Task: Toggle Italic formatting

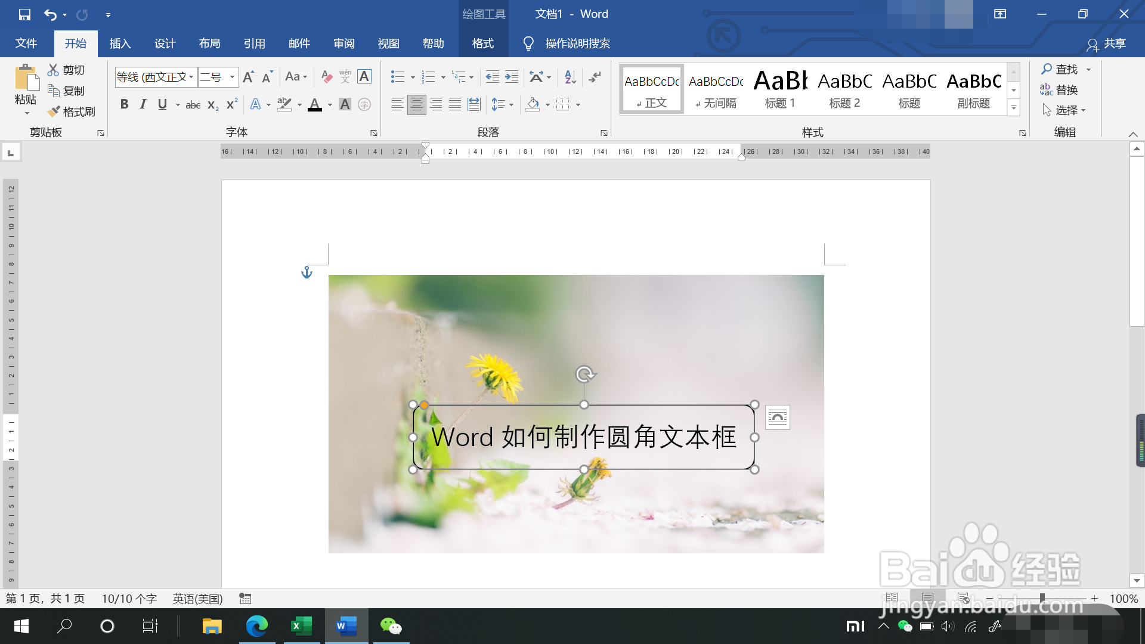Action: point(143,104)
